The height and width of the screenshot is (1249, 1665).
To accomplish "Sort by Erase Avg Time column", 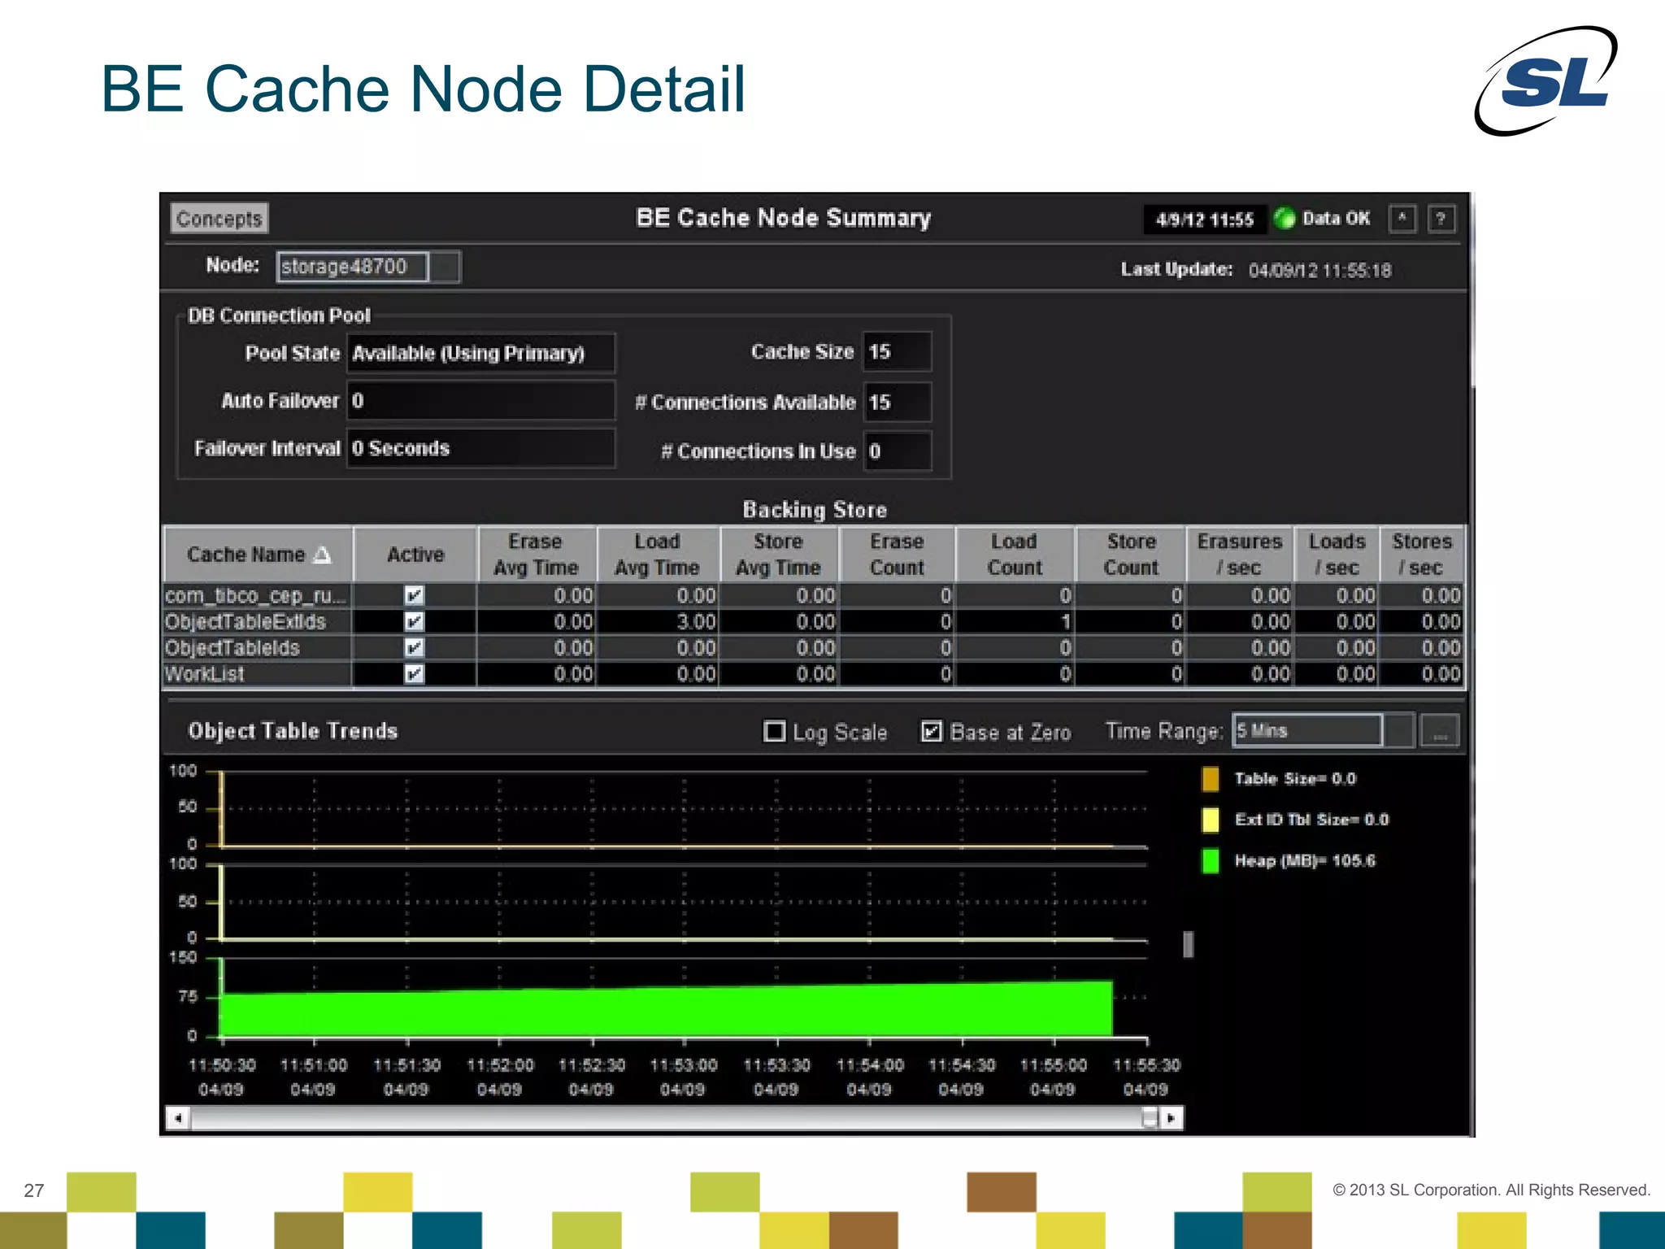I will (537, 555).
